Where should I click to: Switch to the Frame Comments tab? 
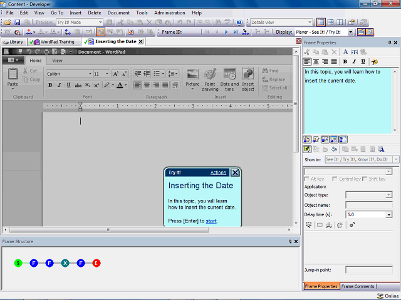tap(358, 286)
